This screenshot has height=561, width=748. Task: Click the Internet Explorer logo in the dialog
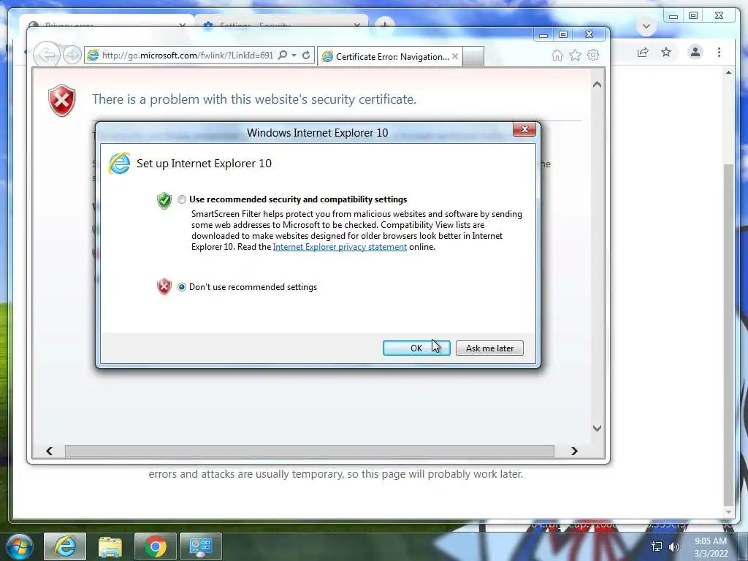119,164
